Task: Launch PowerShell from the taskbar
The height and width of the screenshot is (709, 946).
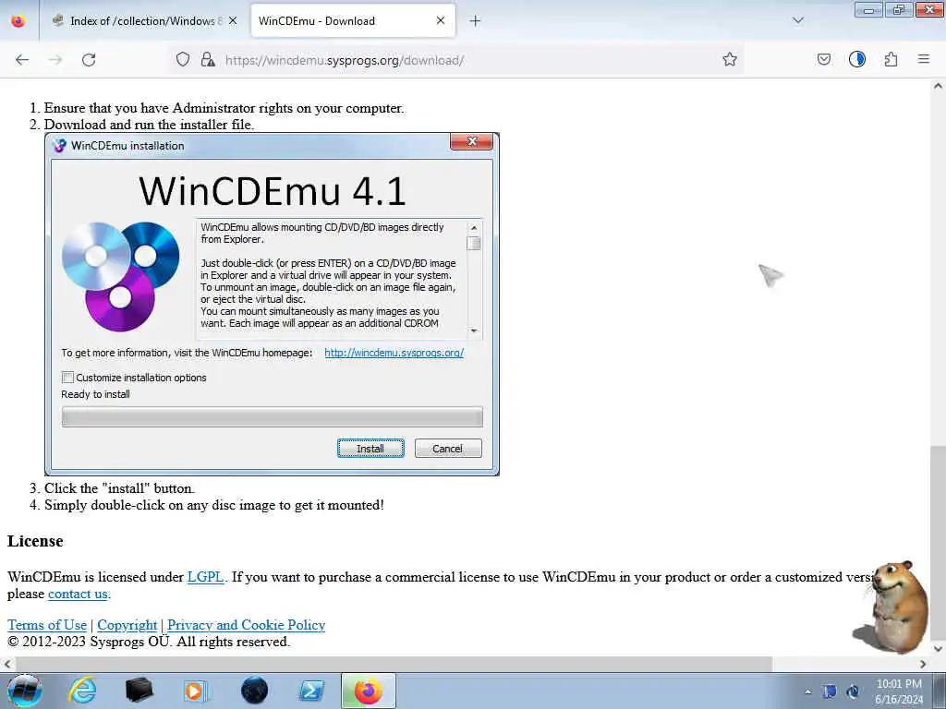Action: 312,691
